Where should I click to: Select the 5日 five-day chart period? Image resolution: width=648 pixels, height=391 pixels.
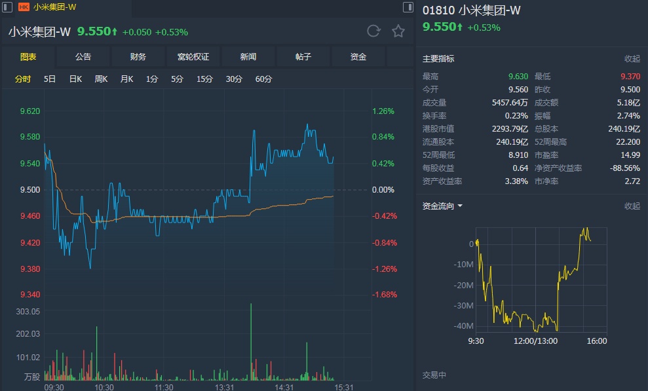pyautogui.click(x=50, y=79)
